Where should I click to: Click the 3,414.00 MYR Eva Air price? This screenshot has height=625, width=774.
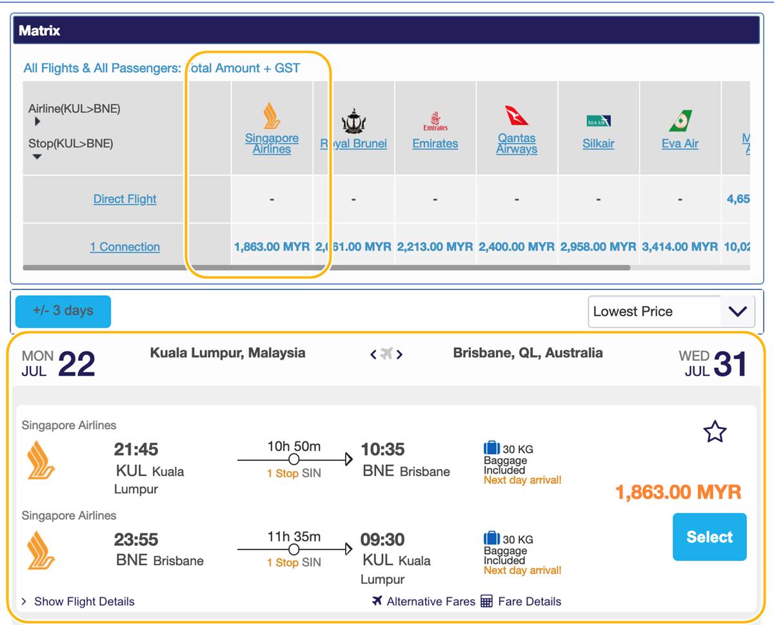click(680, 247)
